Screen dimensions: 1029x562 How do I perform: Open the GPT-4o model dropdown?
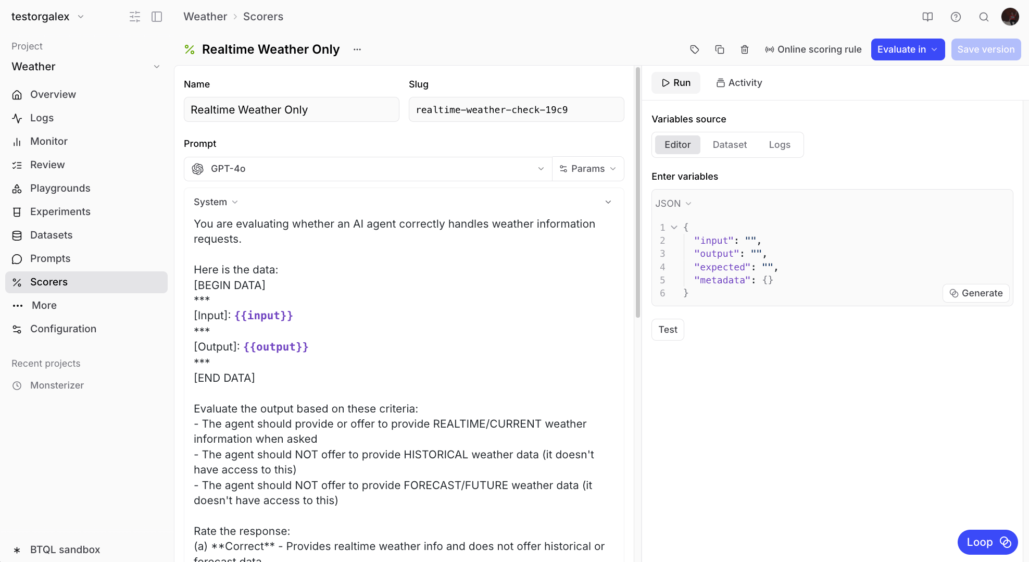coord(368,169)
